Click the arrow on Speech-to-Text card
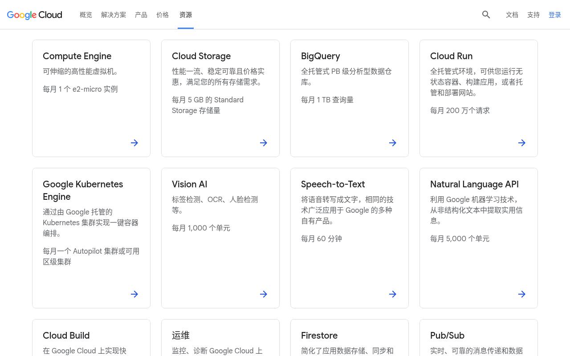Viewport: 570px width, 356px height. pyautogui.click(x=393, y=294)
